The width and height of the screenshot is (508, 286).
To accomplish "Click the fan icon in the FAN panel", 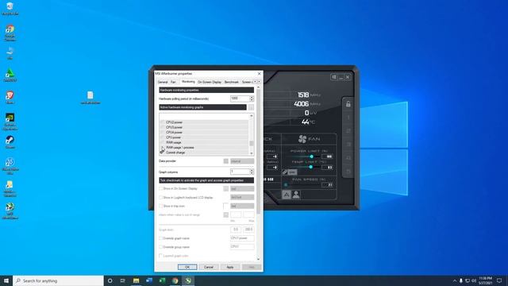I will [x=302, y=139].
